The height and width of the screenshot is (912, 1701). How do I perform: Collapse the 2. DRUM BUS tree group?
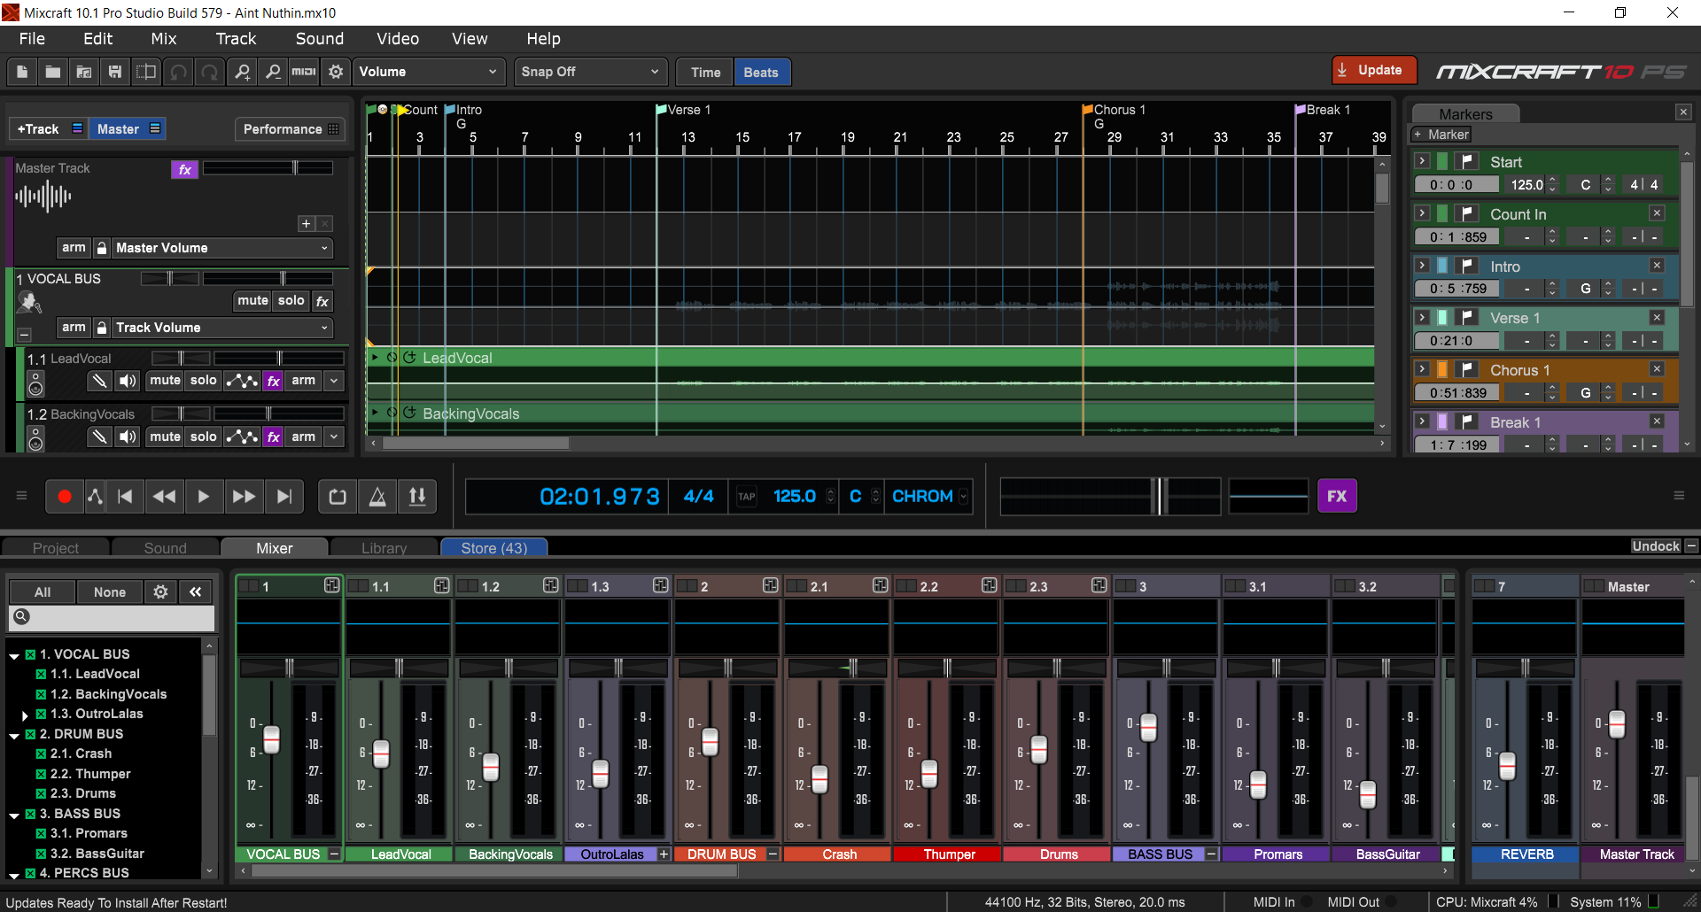coord(14,735)
